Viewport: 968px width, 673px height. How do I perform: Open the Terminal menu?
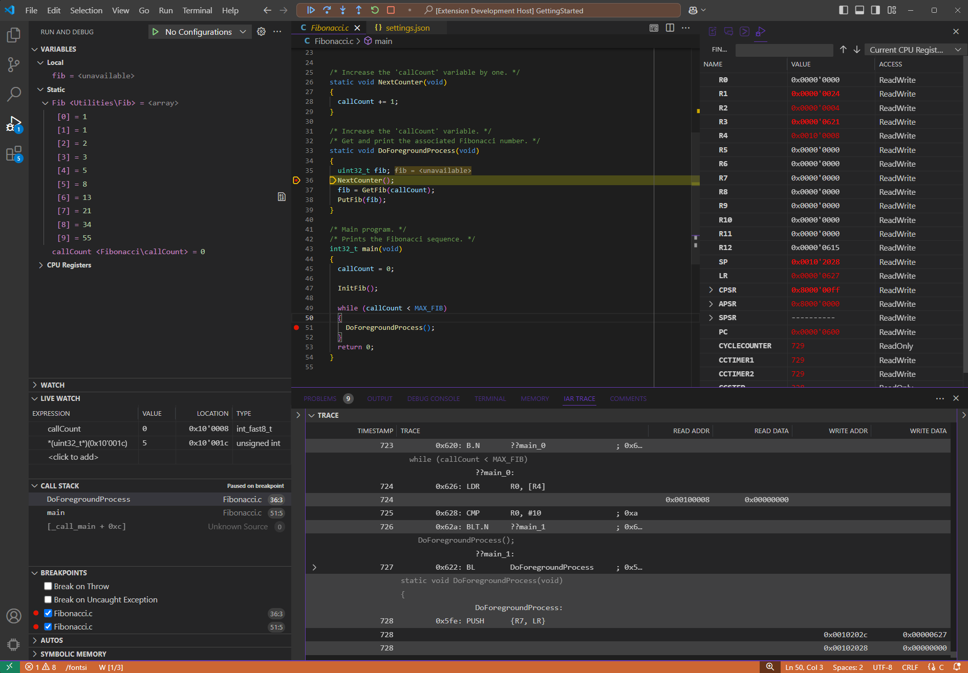pyautogui.click(x=197, y=10)
